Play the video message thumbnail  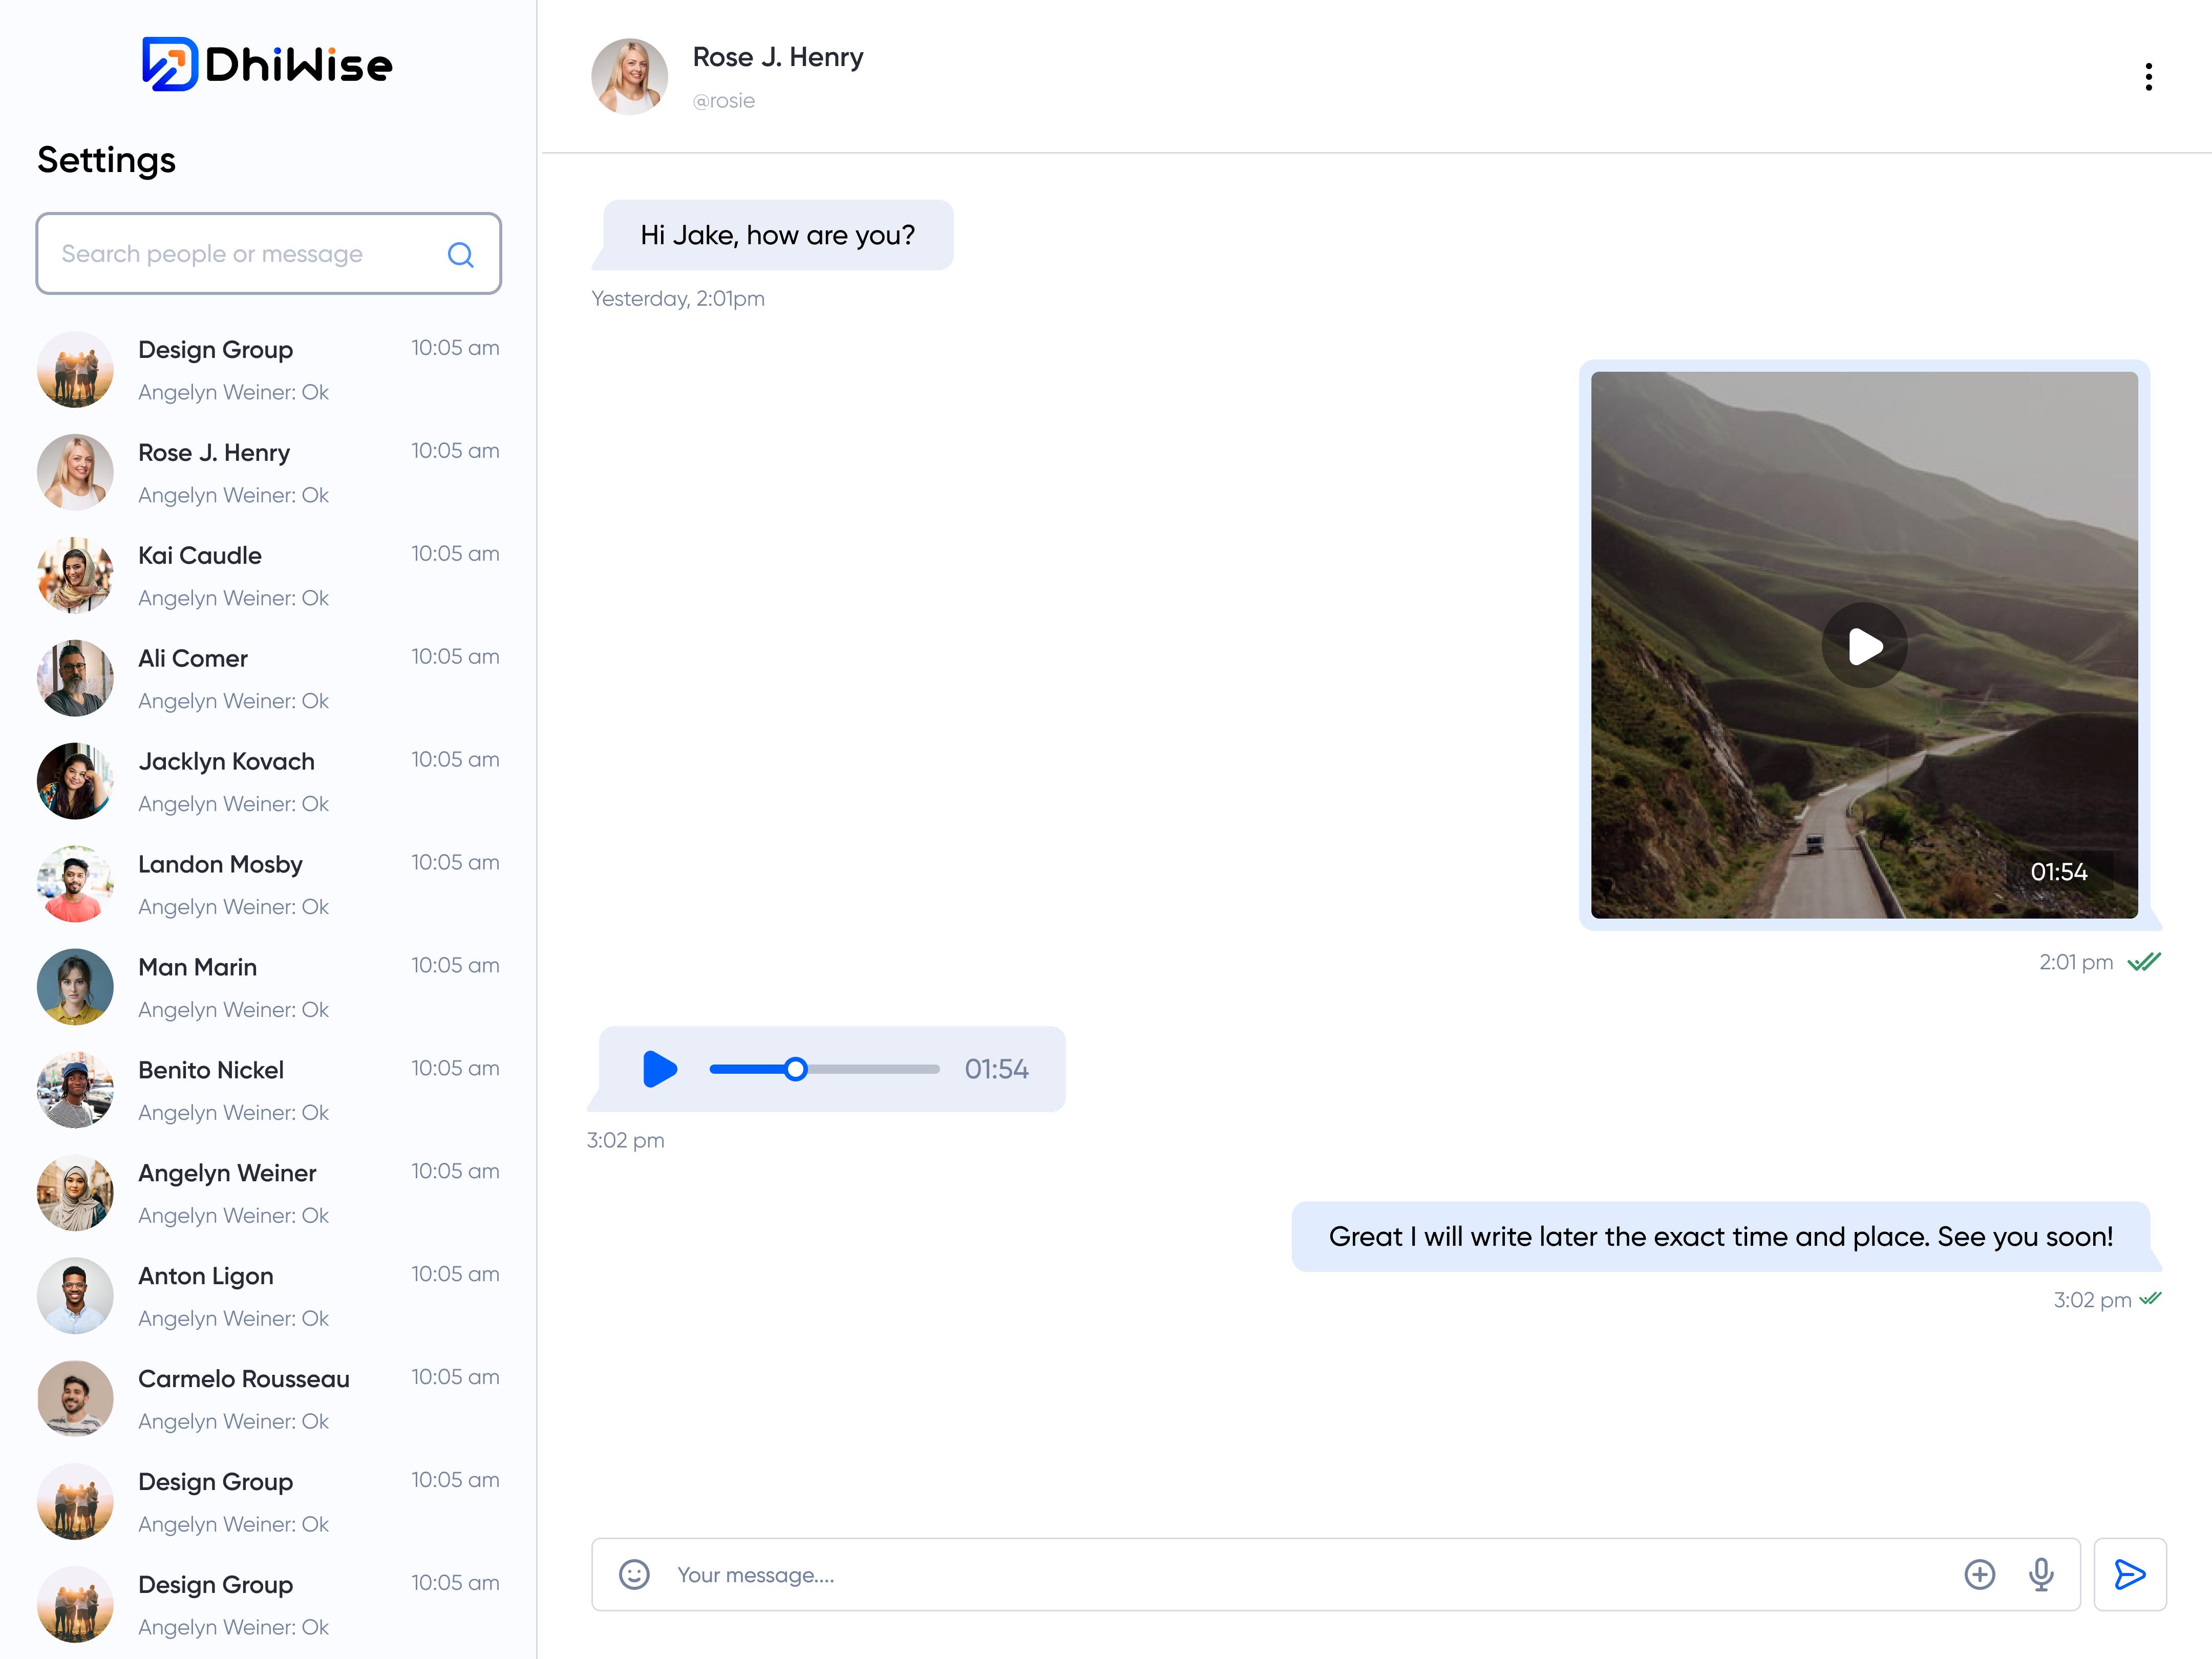point(1864,646)
